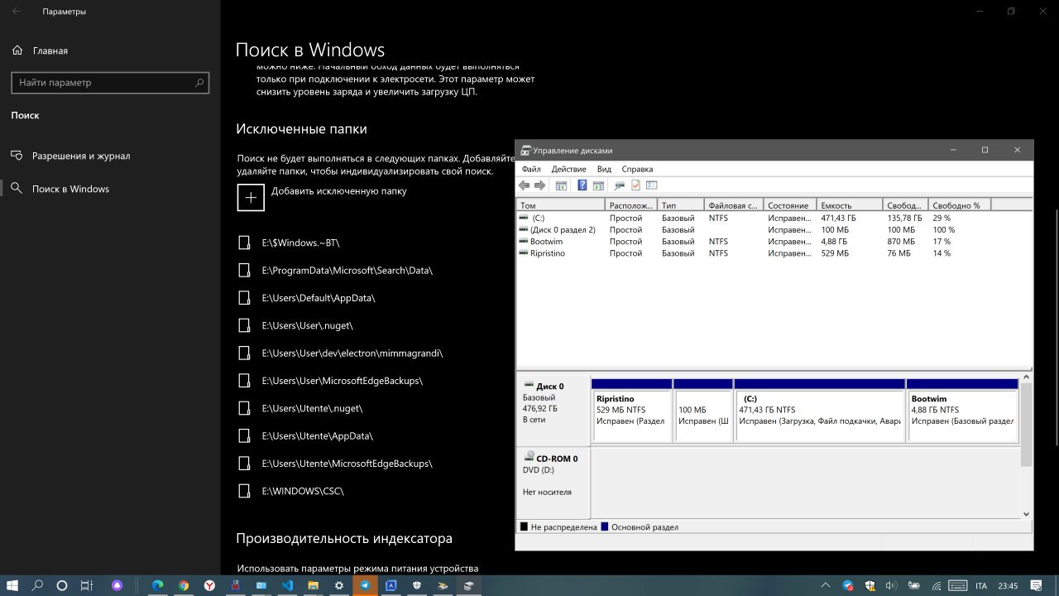Select the Ripristino 529 МБ partition block
Image resolution: width=1059 pixels, height=596 pixels.
click(x=632, y=411)
